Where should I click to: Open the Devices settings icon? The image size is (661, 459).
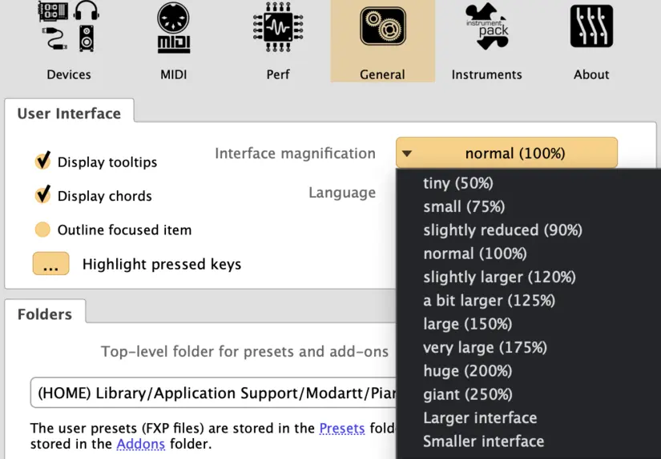point(68,28)
